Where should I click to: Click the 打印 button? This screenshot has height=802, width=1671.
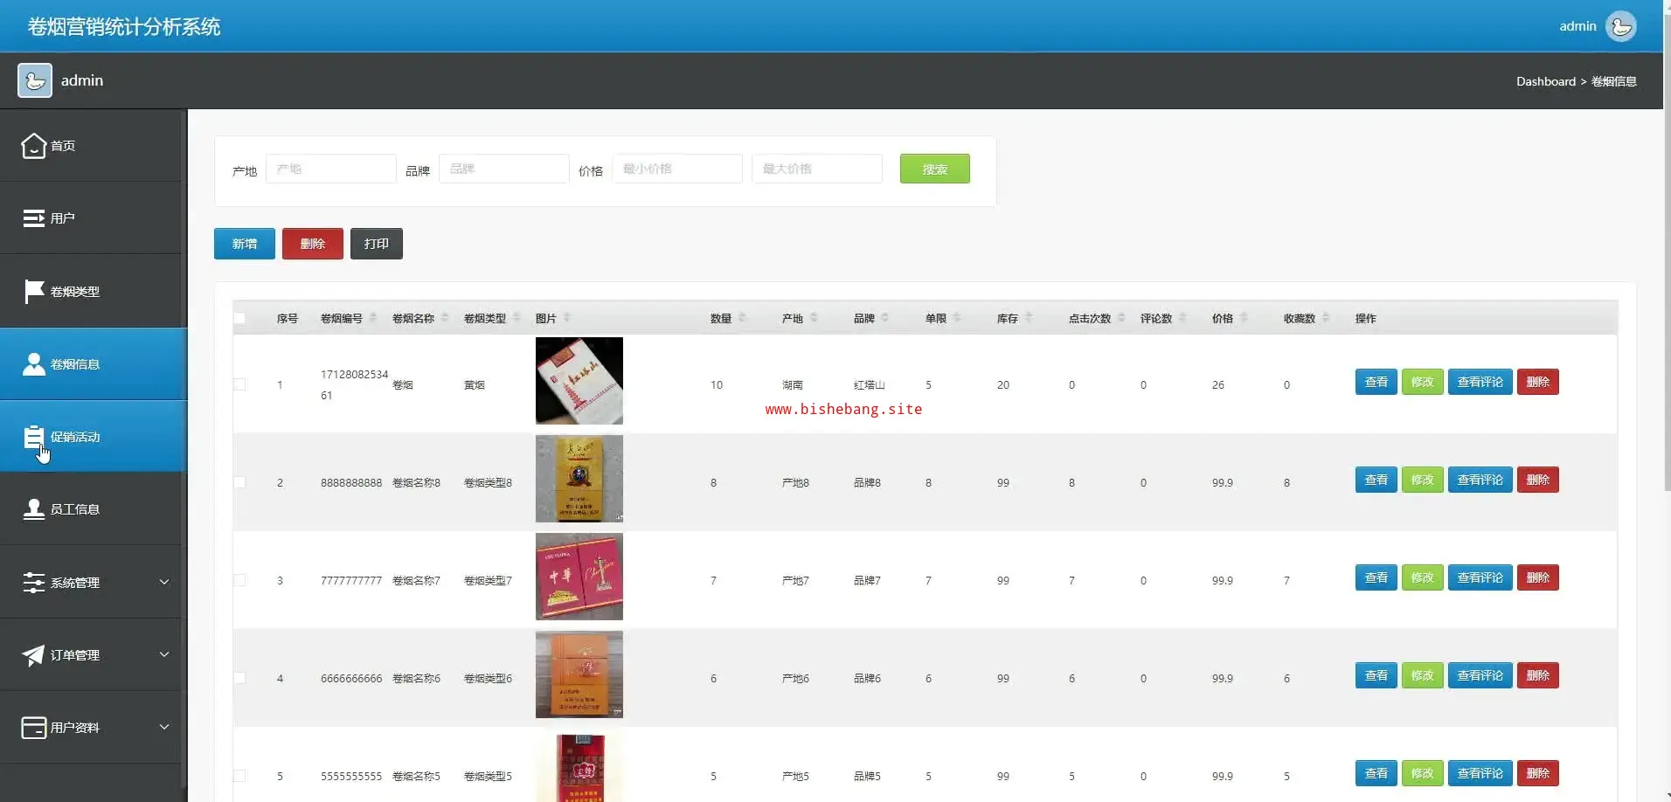coord(377,244)
